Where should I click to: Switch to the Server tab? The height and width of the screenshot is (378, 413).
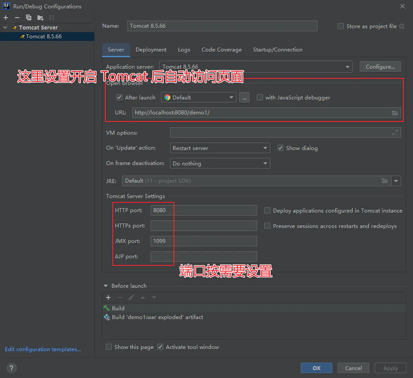pos(116,50)
